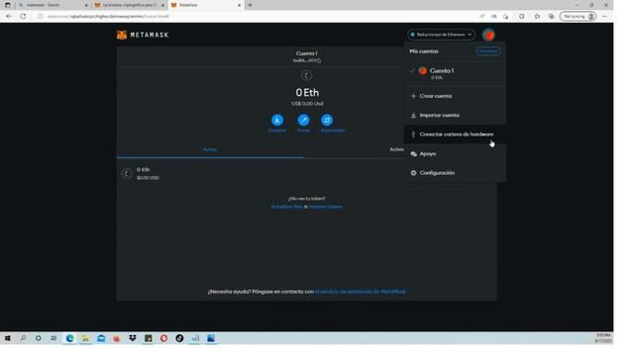634x356 pixels.
Task: Click the download icon beside Importar cuenta
Action: 413,116
